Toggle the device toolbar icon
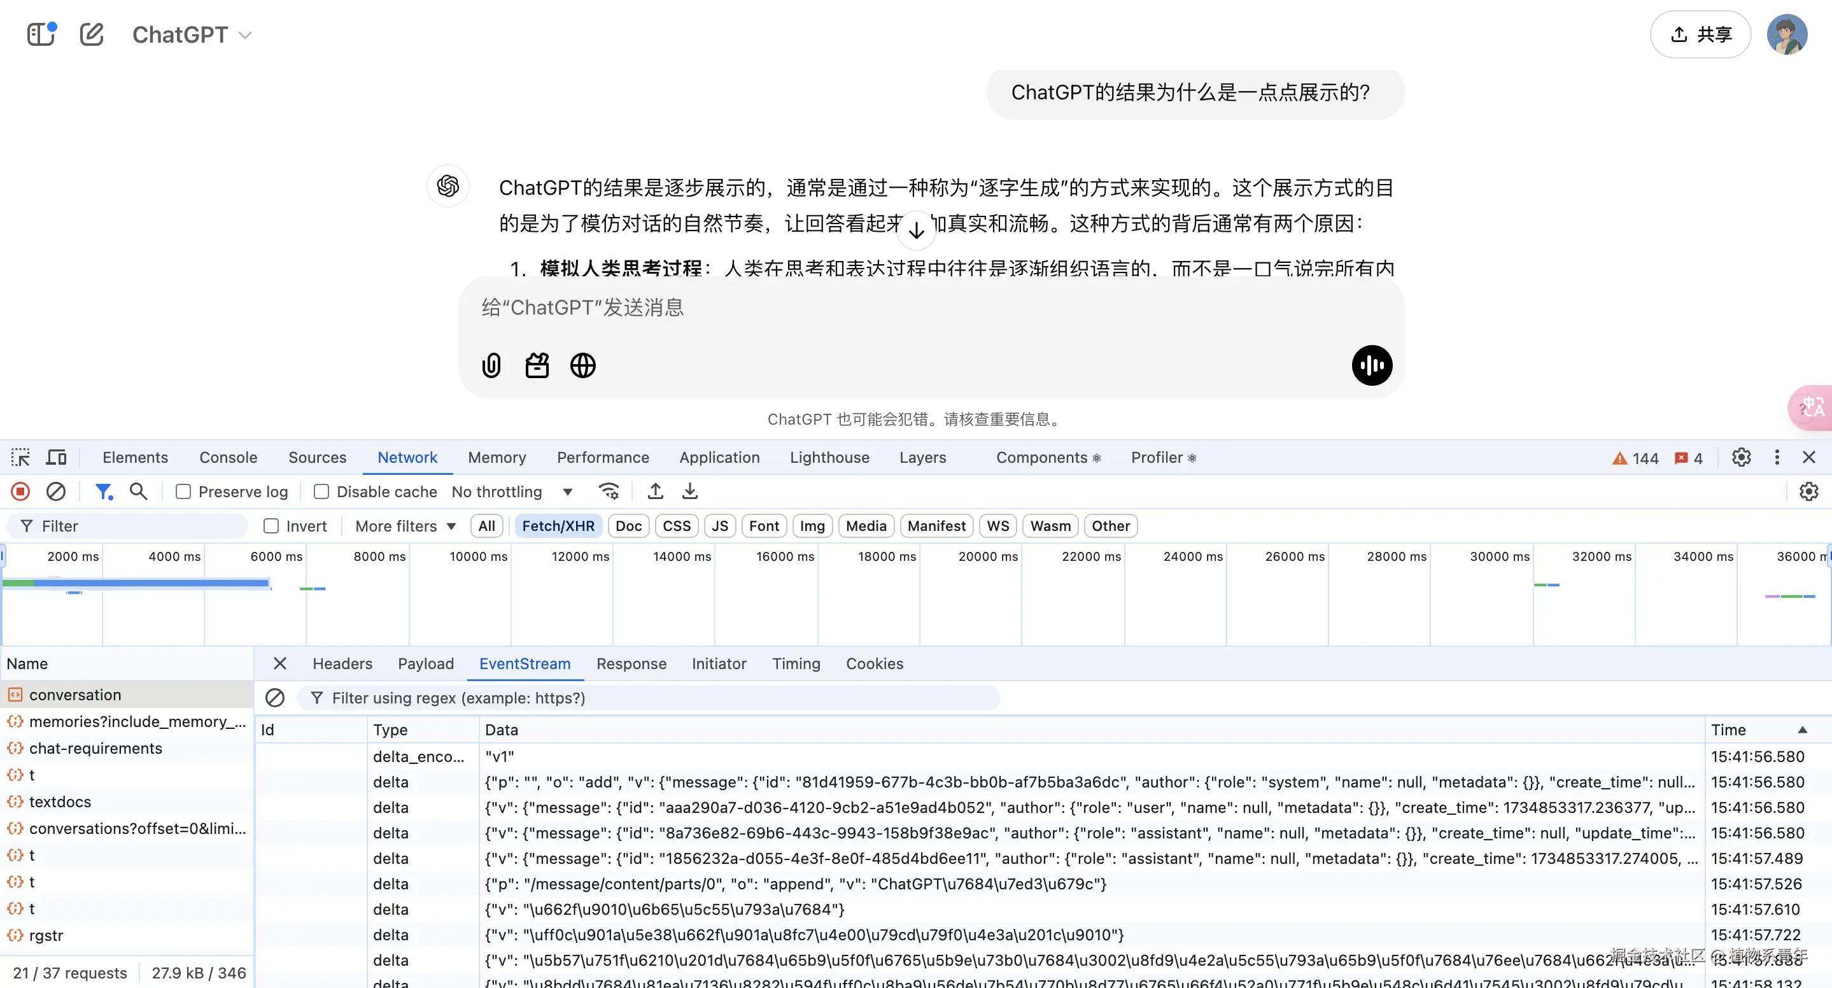 click(56, 457)
